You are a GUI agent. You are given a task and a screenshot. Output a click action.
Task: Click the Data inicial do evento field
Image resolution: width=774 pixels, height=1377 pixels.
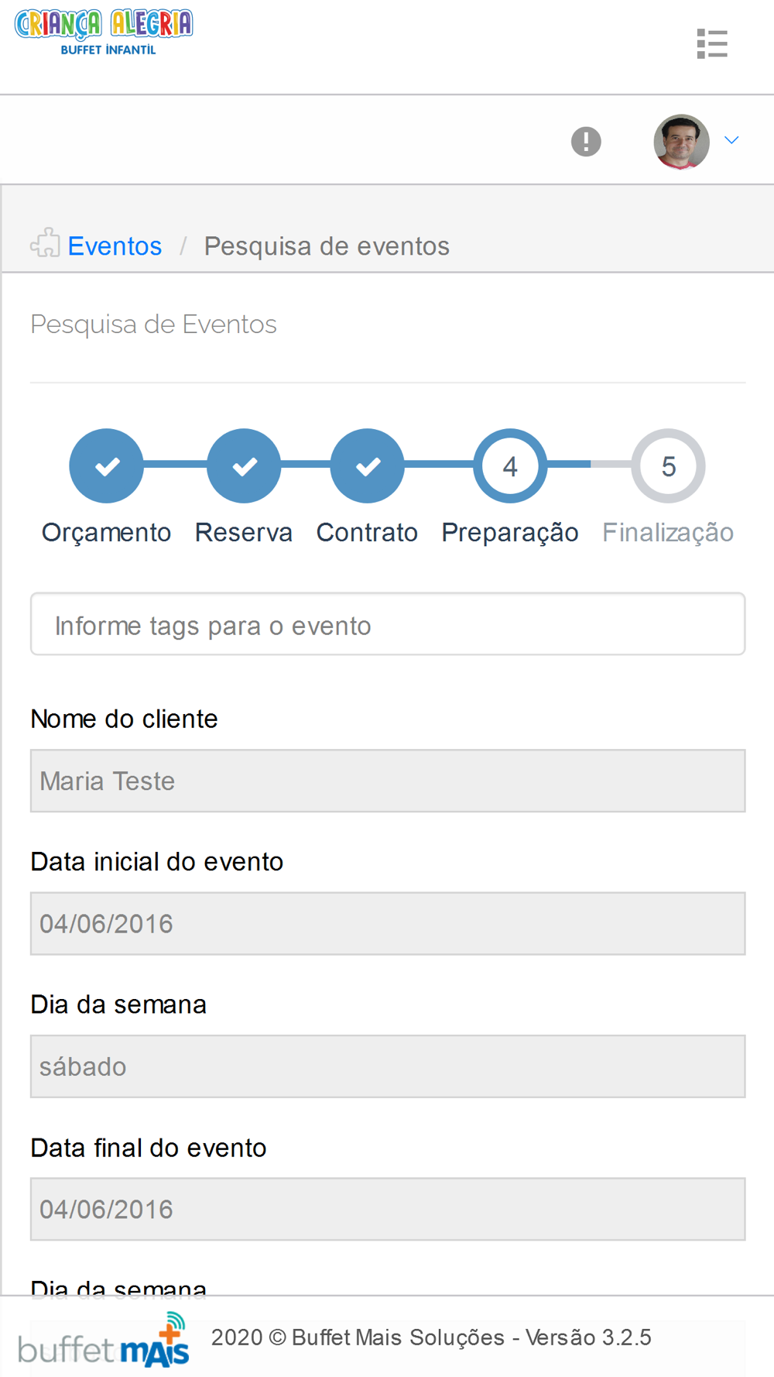tap(388, 923)
